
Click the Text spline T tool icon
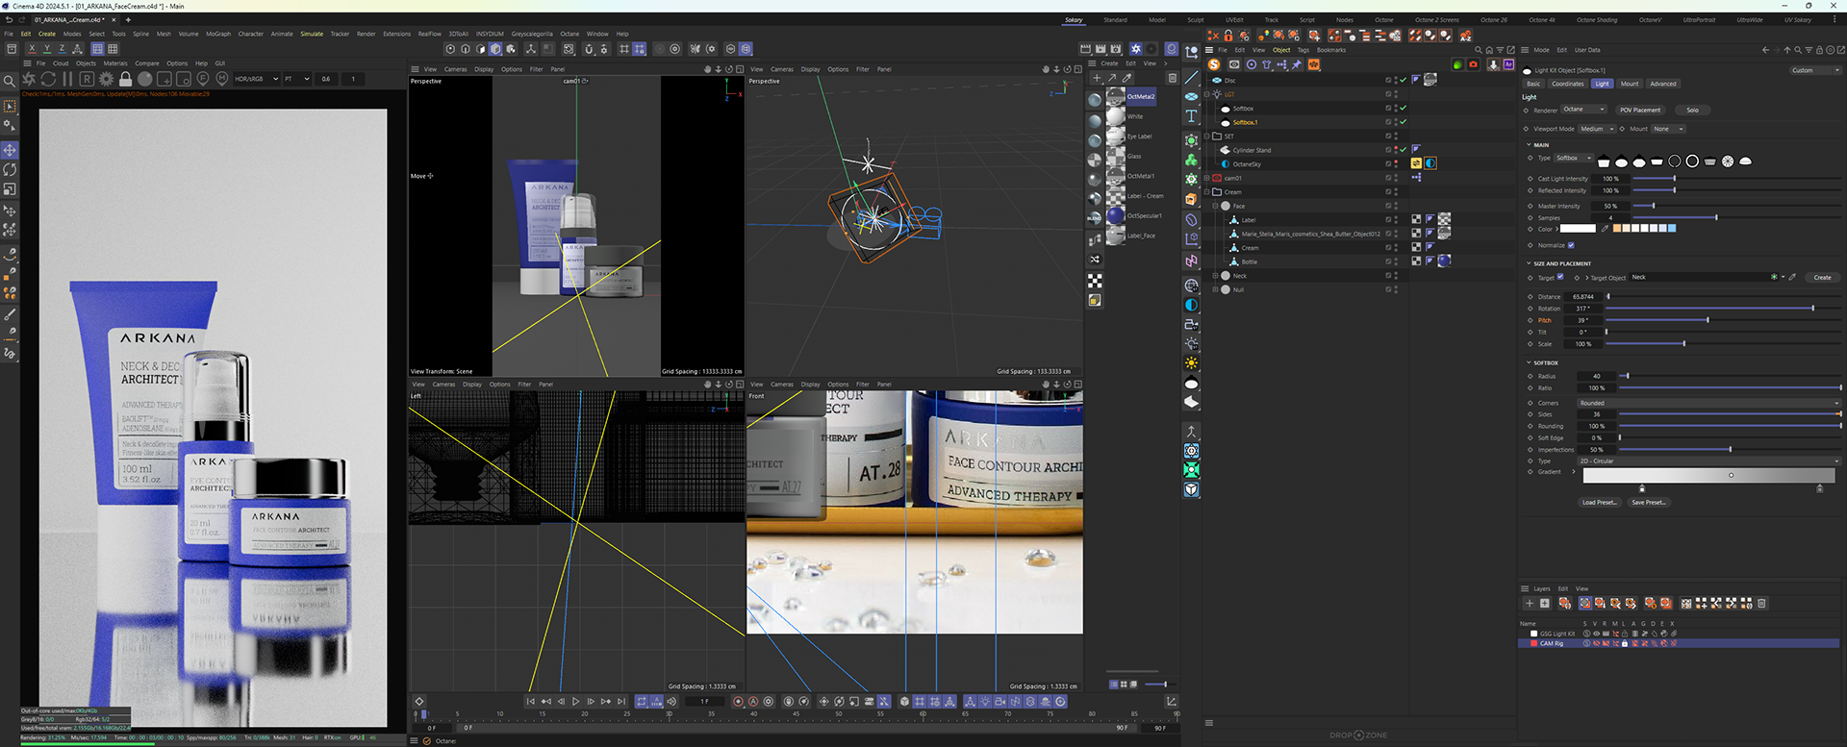(1191, 116)
